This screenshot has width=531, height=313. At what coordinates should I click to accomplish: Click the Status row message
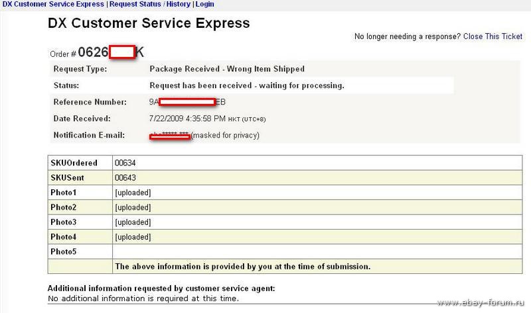pos(247,85)
